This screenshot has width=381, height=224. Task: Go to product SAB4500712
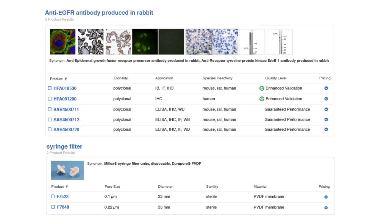pyautogui.click(x=66, y=120)
